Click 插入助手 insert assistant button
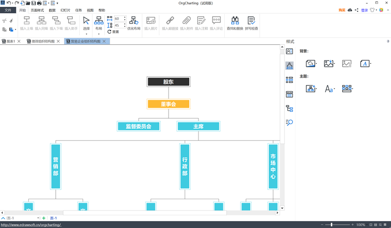This screenshot has height=228, width=391. click(71, 23)
